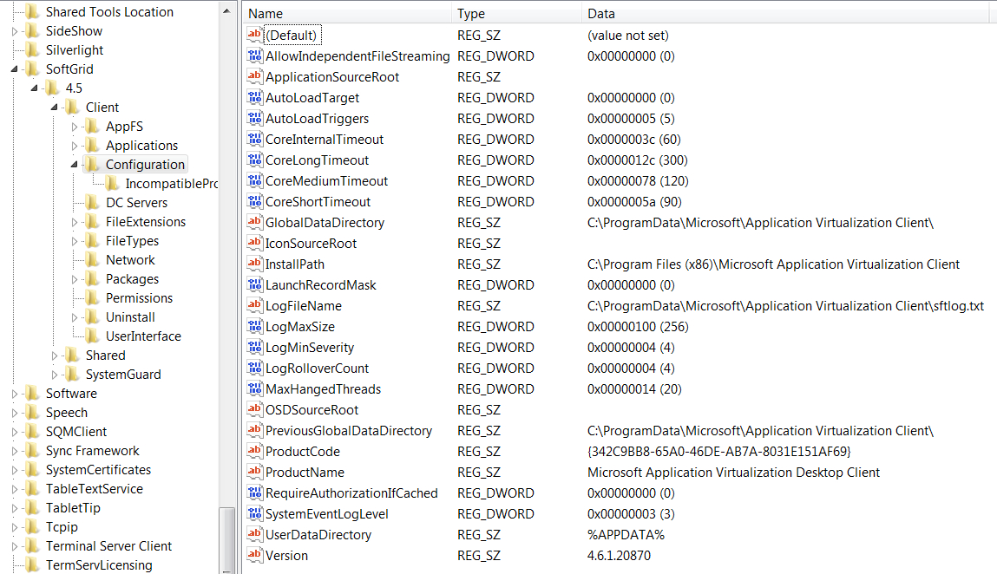Click the LogMaxSize DWORD icon
The height and width of the screenshot is (574, 997).
(254, 326)
